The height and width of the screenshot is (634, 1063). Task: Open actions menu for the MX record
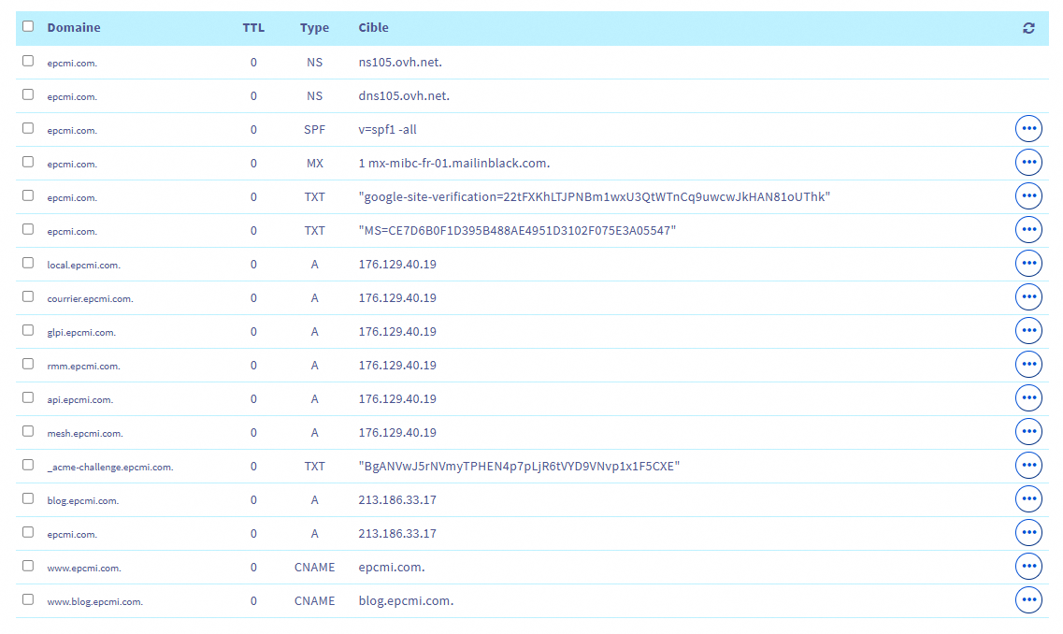pos(1028,163)
